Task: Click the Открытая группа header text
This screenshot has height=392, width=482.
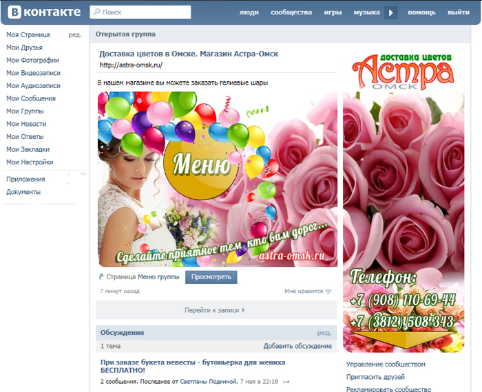Action: pos(125,34)
